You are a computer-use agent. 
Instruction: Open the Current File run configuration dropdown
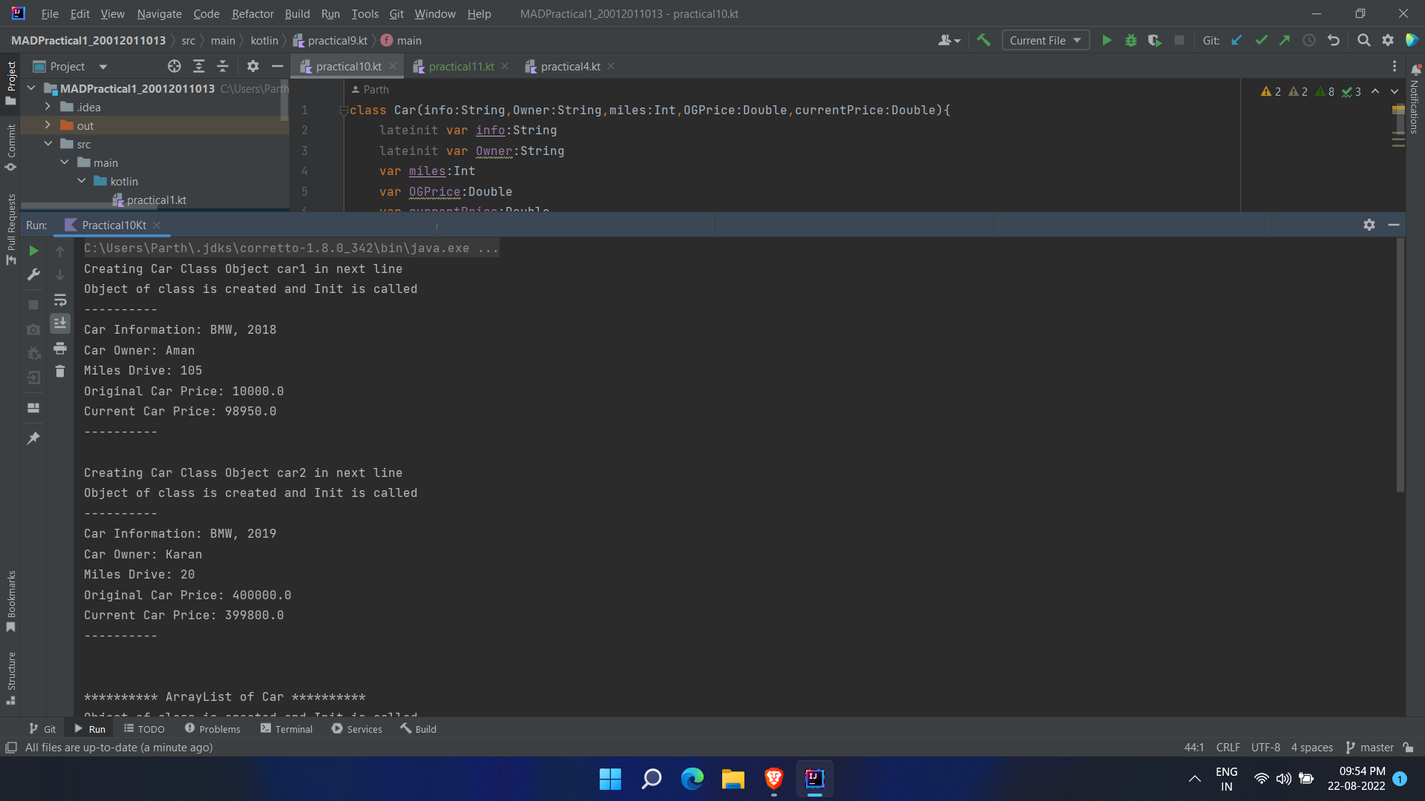pos(1045,40)
